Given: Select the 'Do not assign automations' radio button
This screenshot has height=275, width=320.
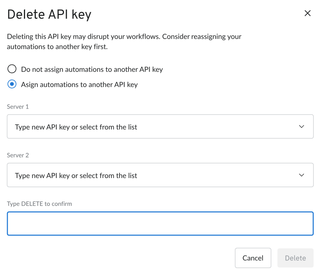Looking at the screenshot, I should click(x=12, y=69).
